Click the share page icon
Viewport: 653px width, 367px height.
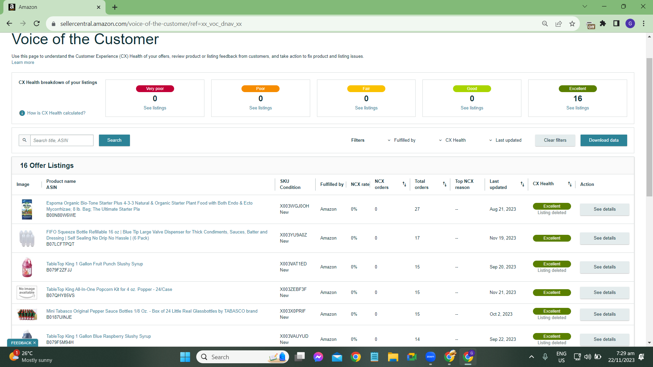[x=558, y=23]
